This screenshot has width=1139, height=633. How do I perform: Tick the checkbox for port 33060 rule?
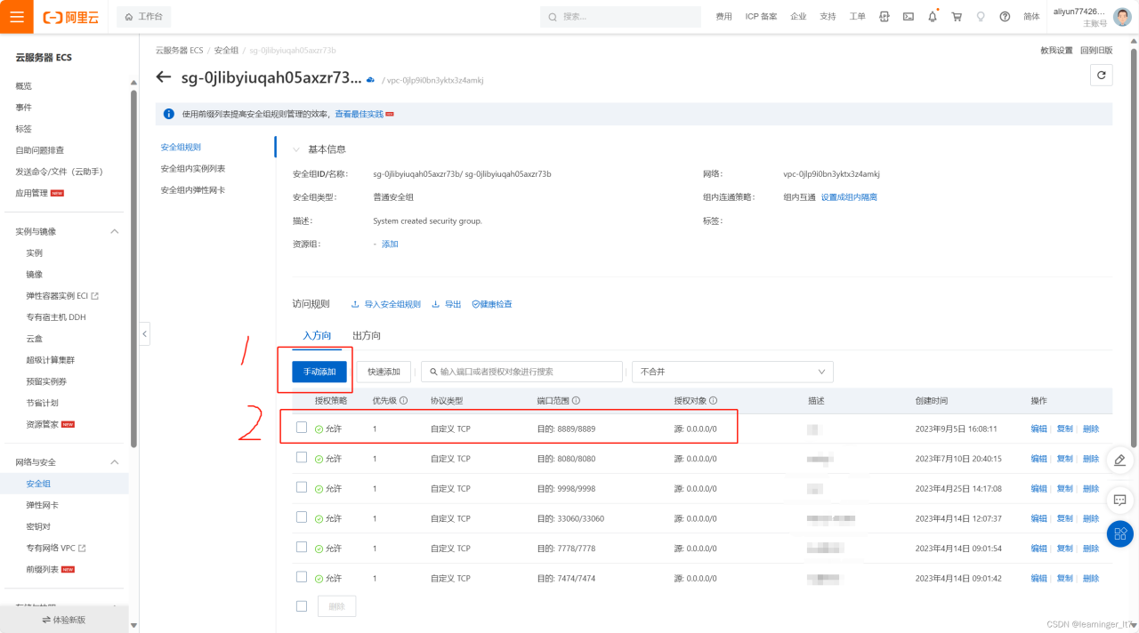pos(302,517)
